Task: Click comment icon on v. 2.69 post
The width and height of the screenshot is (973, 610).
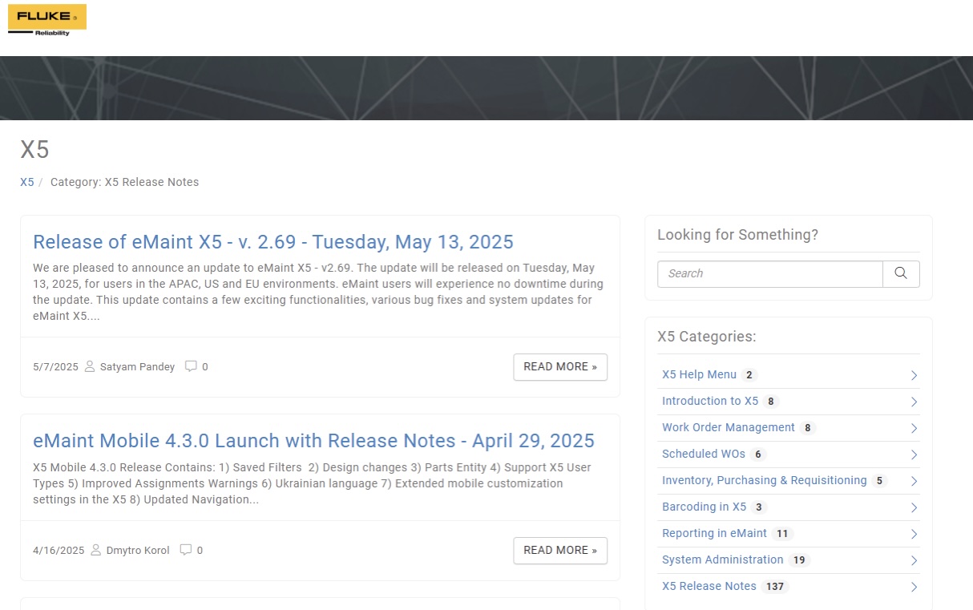Action: pyautogui.click(x=191, y=366)
